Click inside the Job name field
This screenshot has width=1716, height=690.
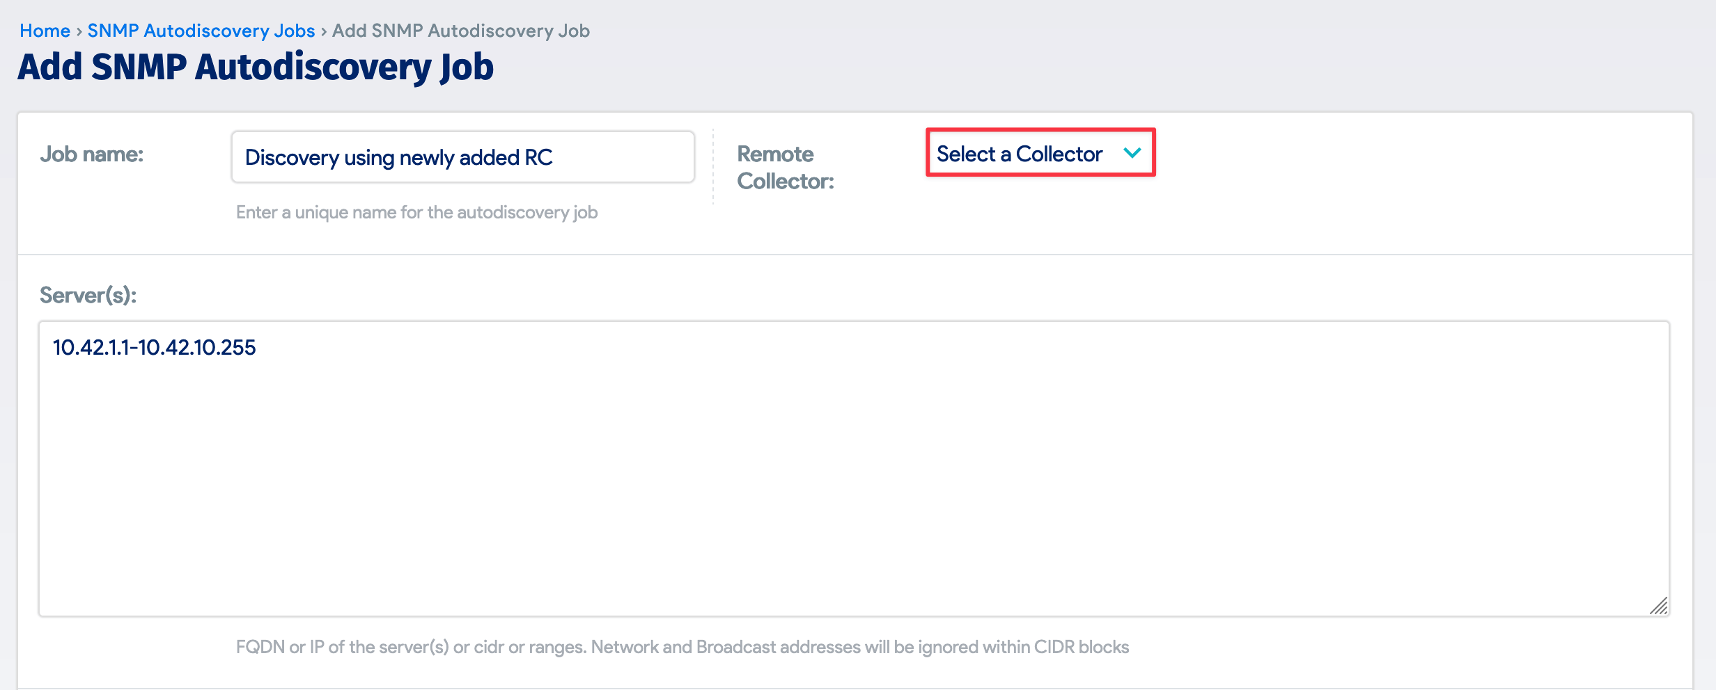point(462,157)
